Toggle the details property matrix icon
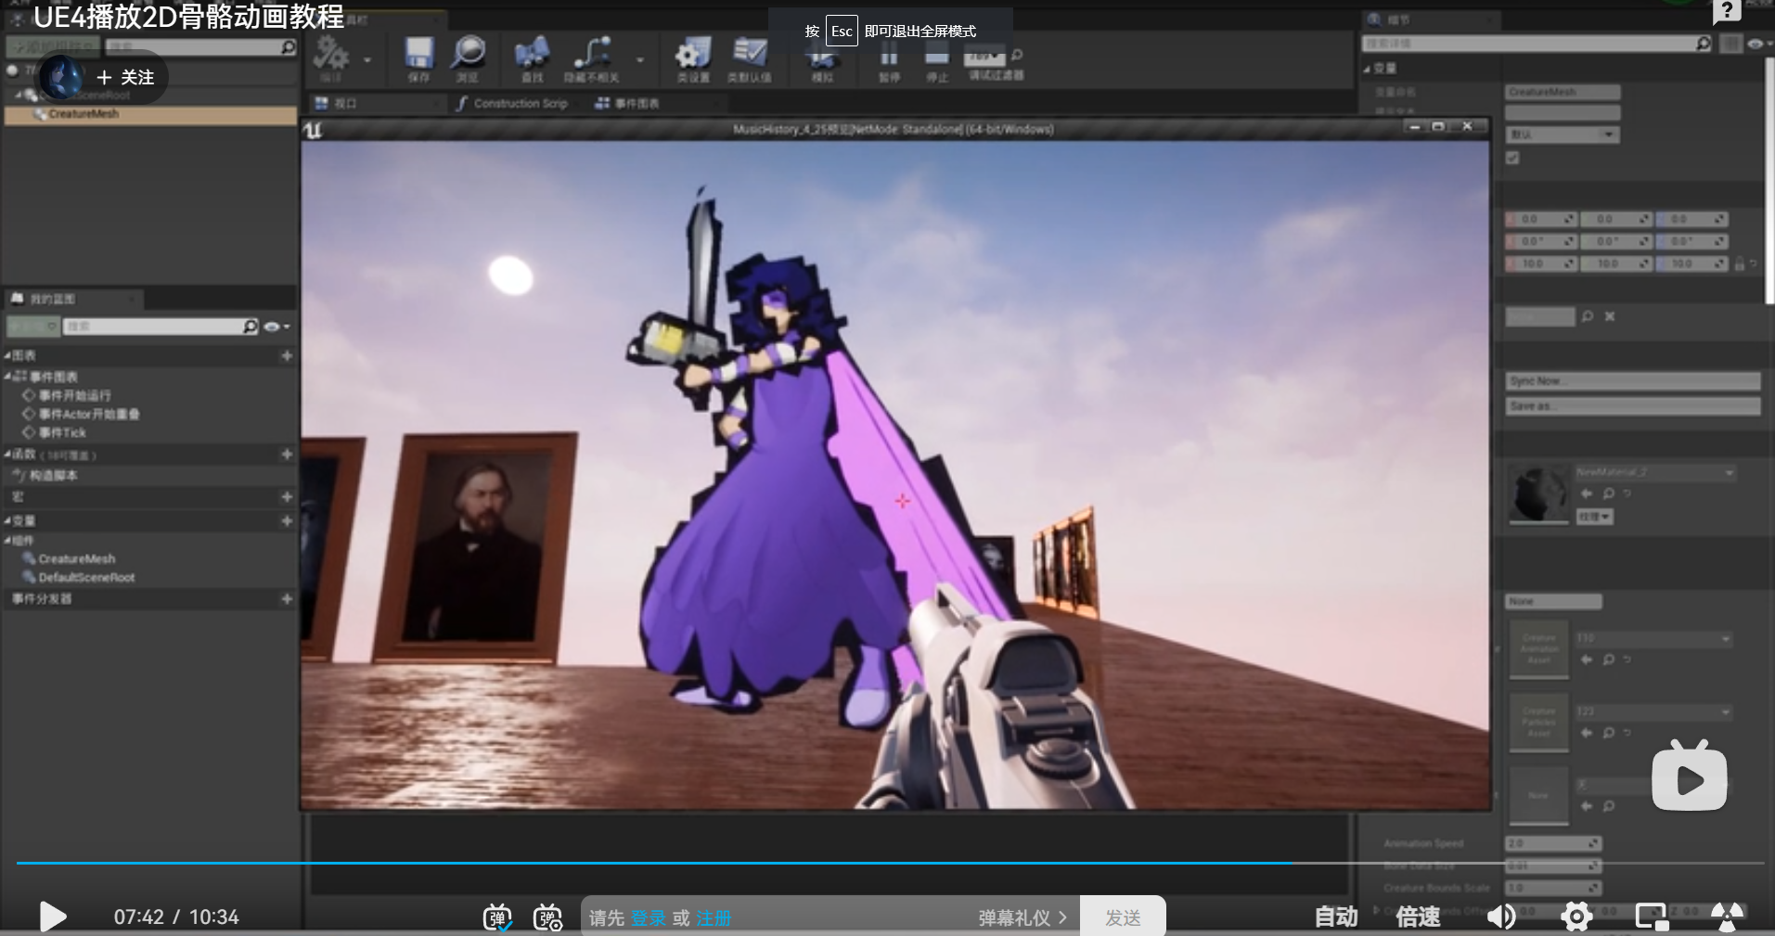The height and width of the screenshot is (936, 1775). (1730, 44)
